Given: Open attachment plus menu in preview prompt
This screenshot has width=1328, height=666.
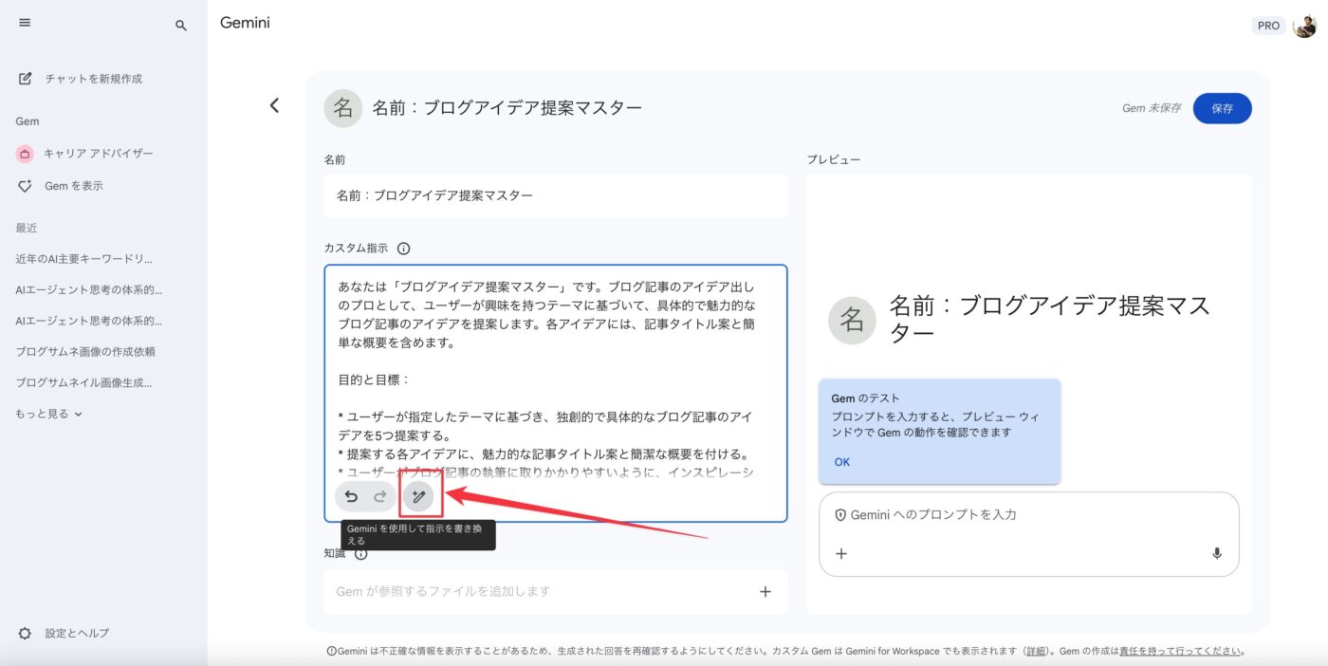Looking at the screenshot, I should [x=841, y=554].
